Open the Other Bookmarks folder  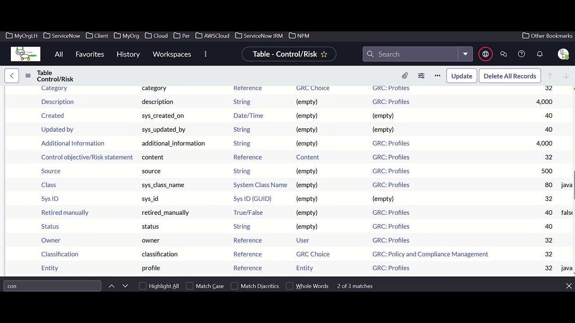point(548,35)
